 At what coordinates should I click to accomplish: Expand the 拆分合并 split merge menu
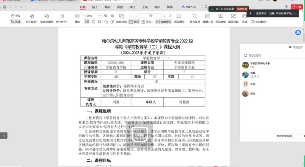pos(62,18)
